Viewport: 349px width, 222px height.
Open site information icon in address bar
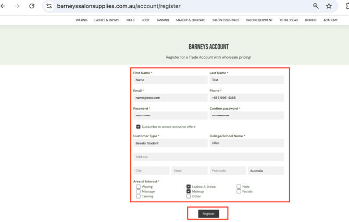[x=49, y=6]
